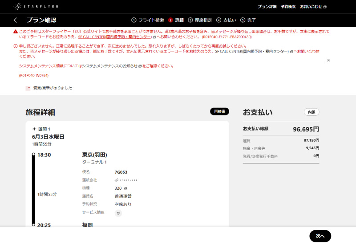Click the error code R01P040-W0764

coord(34,75)
